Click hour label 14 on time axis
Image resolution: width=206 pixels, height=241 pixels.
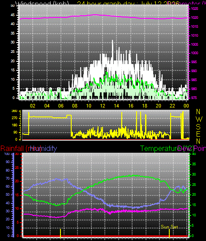[116, 106]
